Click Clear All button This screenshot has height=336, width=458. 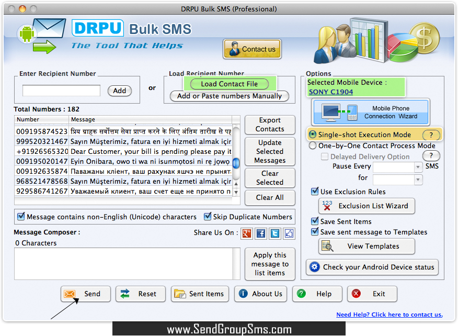coord(270,198)
